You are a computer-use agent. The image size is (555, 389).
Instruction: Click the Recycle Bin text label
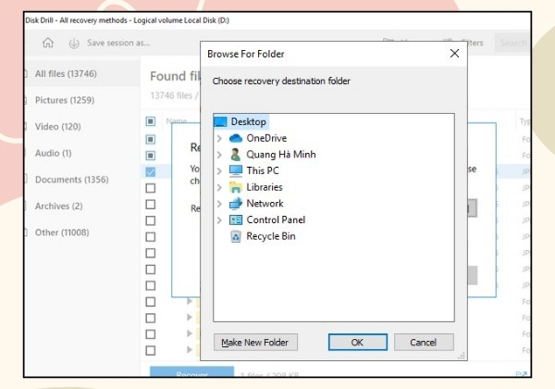tap(271, 236)
